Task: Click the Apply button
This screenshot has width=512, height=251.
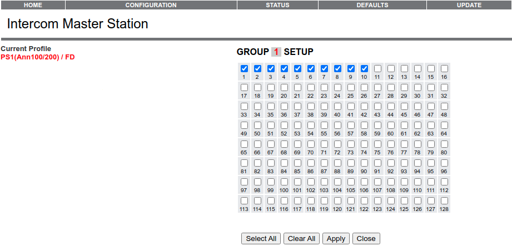Action: [336, 239]
